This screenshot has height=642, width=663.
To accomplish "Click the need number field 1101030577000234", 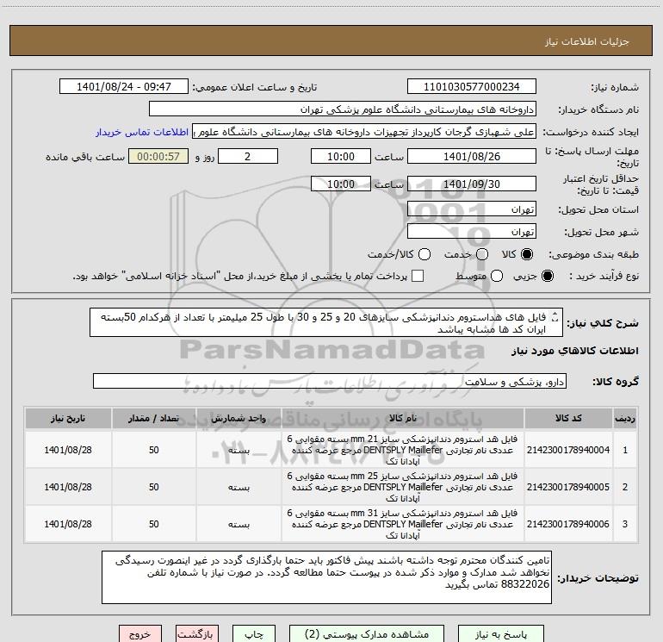I will [472, 87].
